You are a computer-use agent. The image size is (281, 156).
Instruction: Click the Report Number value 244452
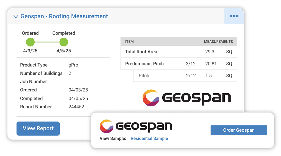point(76,107)
